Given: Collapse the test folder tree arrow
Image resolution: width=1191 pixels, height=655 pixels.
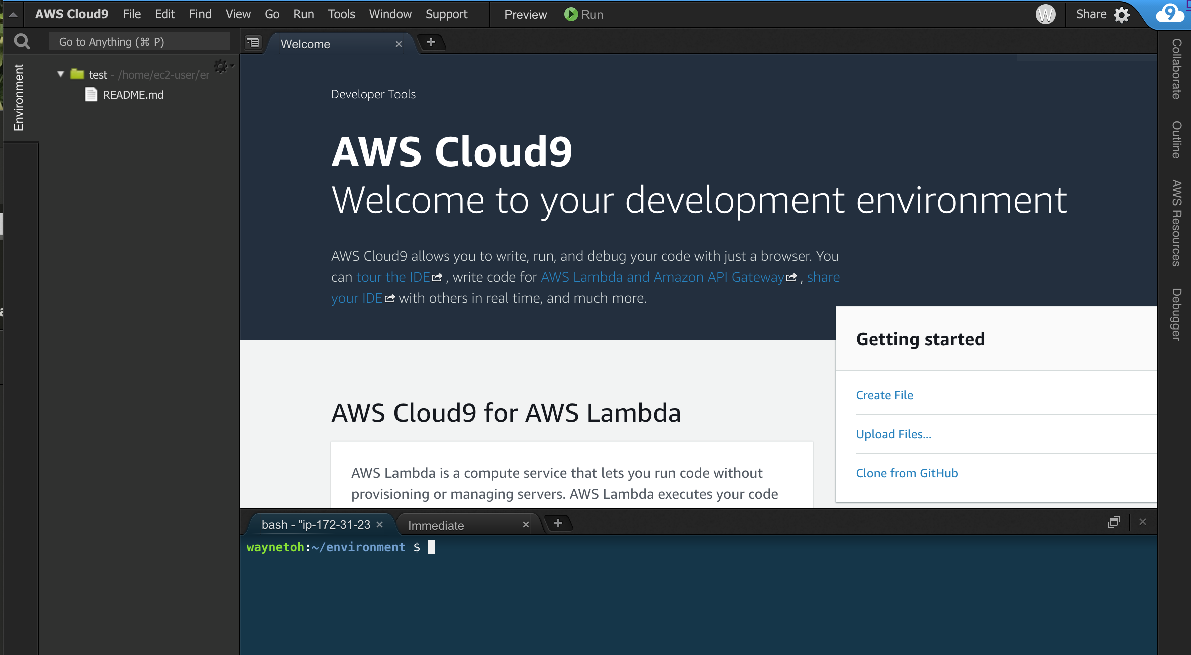Looking at the screenshot, I should (61, 74).
